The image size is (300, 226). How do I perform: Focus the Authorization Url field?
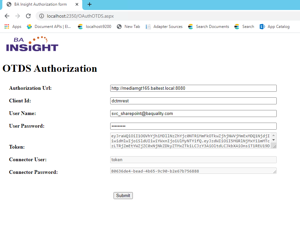point(193,88)
